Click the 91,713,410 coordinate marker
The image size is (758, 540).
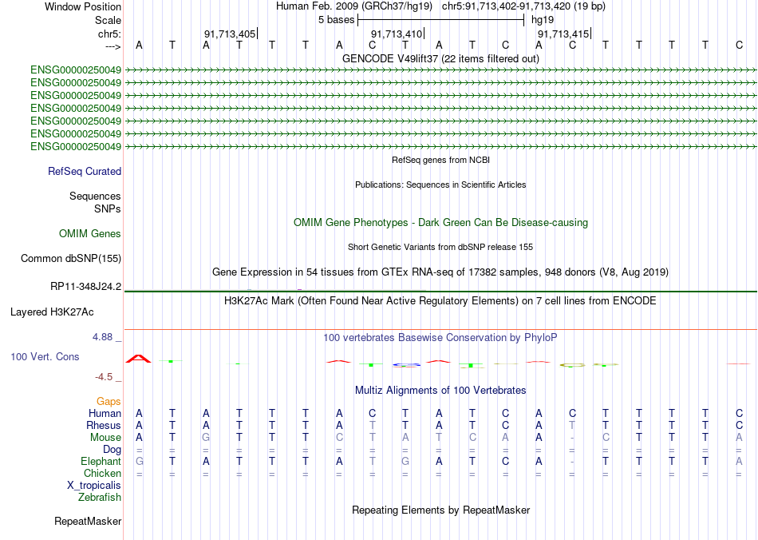(397, 34)
